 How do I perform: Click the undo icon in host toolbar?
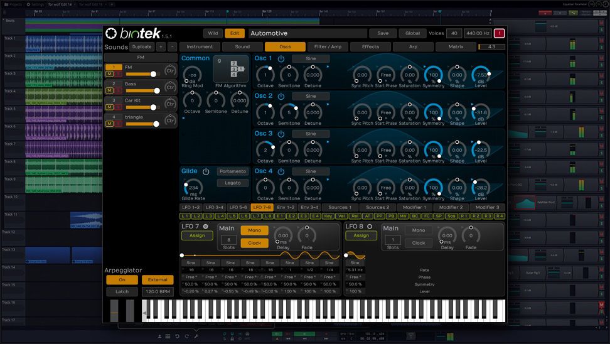click(x=177, y=336)
